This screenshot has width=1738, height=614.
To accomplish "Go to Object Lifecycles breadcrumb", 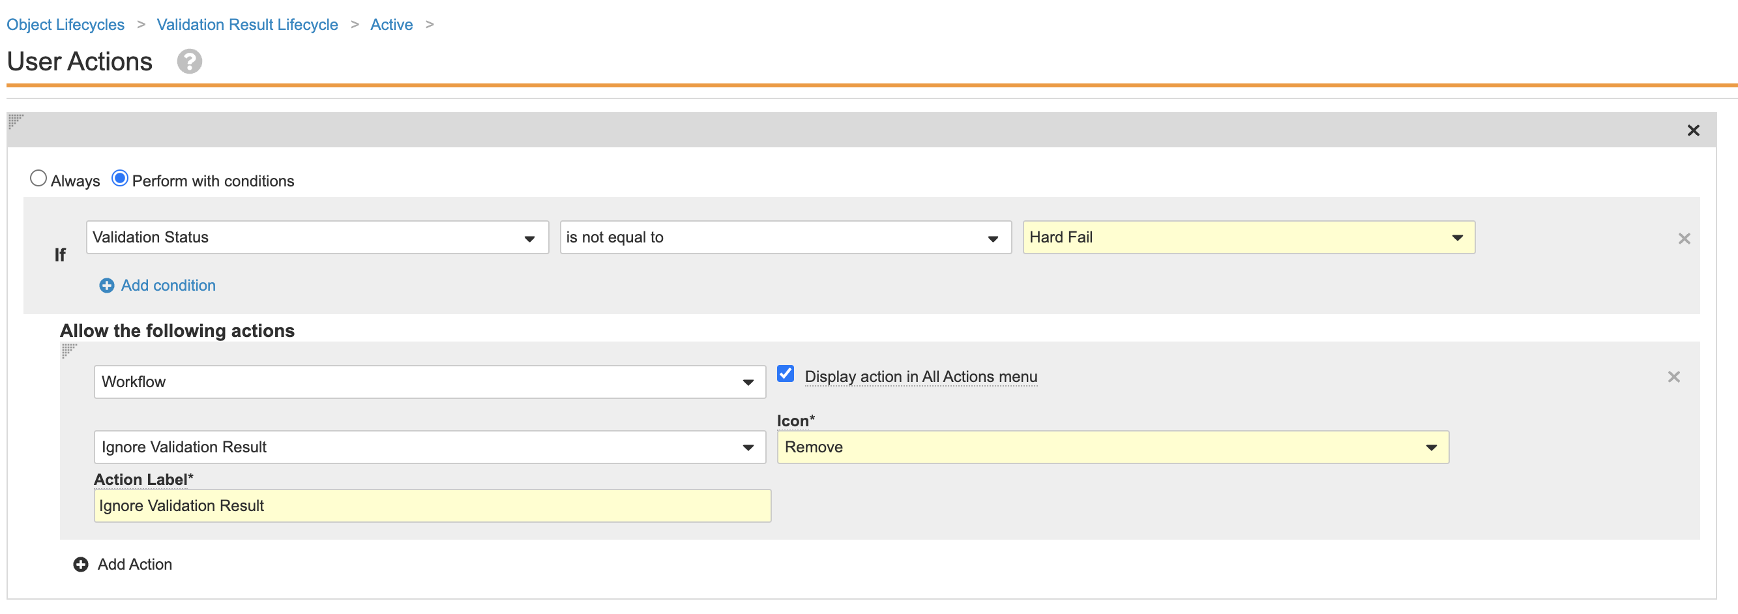I will pos(65,24).
